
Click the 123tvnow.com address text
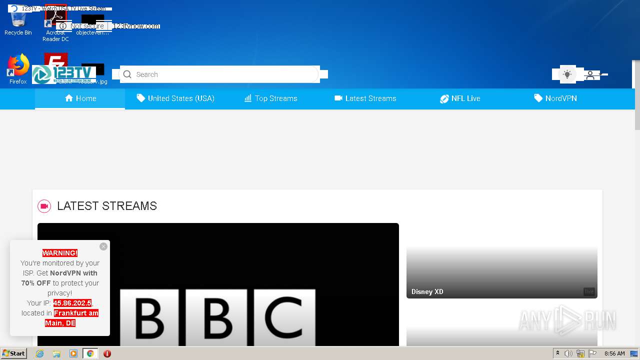coord(136,26)
